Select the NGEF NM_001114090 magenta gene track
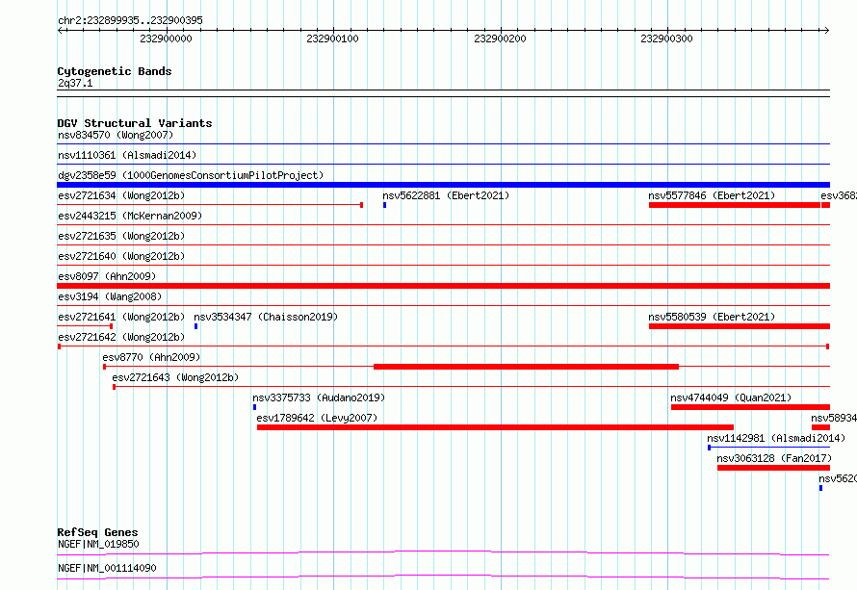Image resolution: width=857 pixels, height=590 pixels. [x=443, y=577]
